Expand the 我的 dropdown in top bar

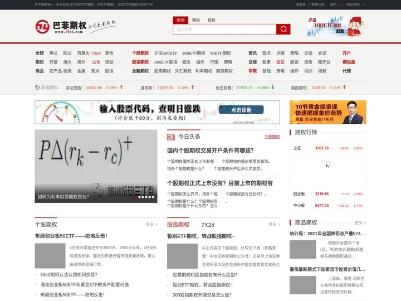click(335, 4)
